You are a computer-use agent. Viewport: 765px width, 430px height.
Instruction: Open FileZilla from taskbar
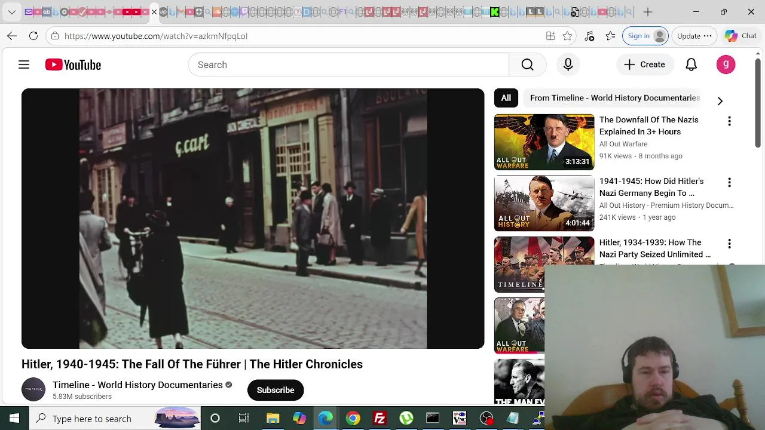380,419
